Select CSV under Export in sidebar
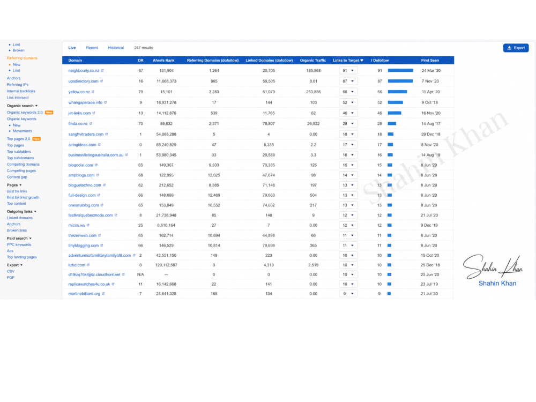Image resolution: width=536 pixels, height=402 pixels. coord(11,271)
